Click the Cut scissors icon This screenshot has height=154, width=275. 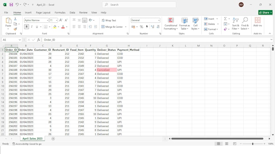(15, 19)
